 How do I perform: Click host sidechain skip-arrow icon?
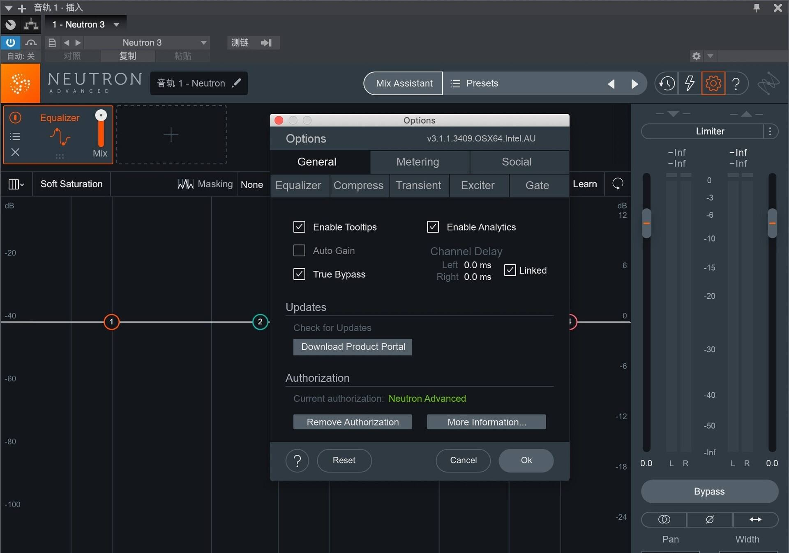266,42
